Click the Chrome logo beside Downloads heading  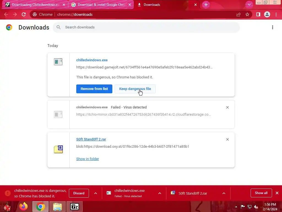pos(9,27)
